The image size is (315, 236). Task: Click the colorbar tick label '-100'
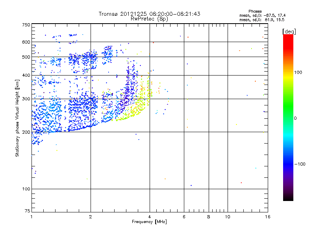click(300, 164)
